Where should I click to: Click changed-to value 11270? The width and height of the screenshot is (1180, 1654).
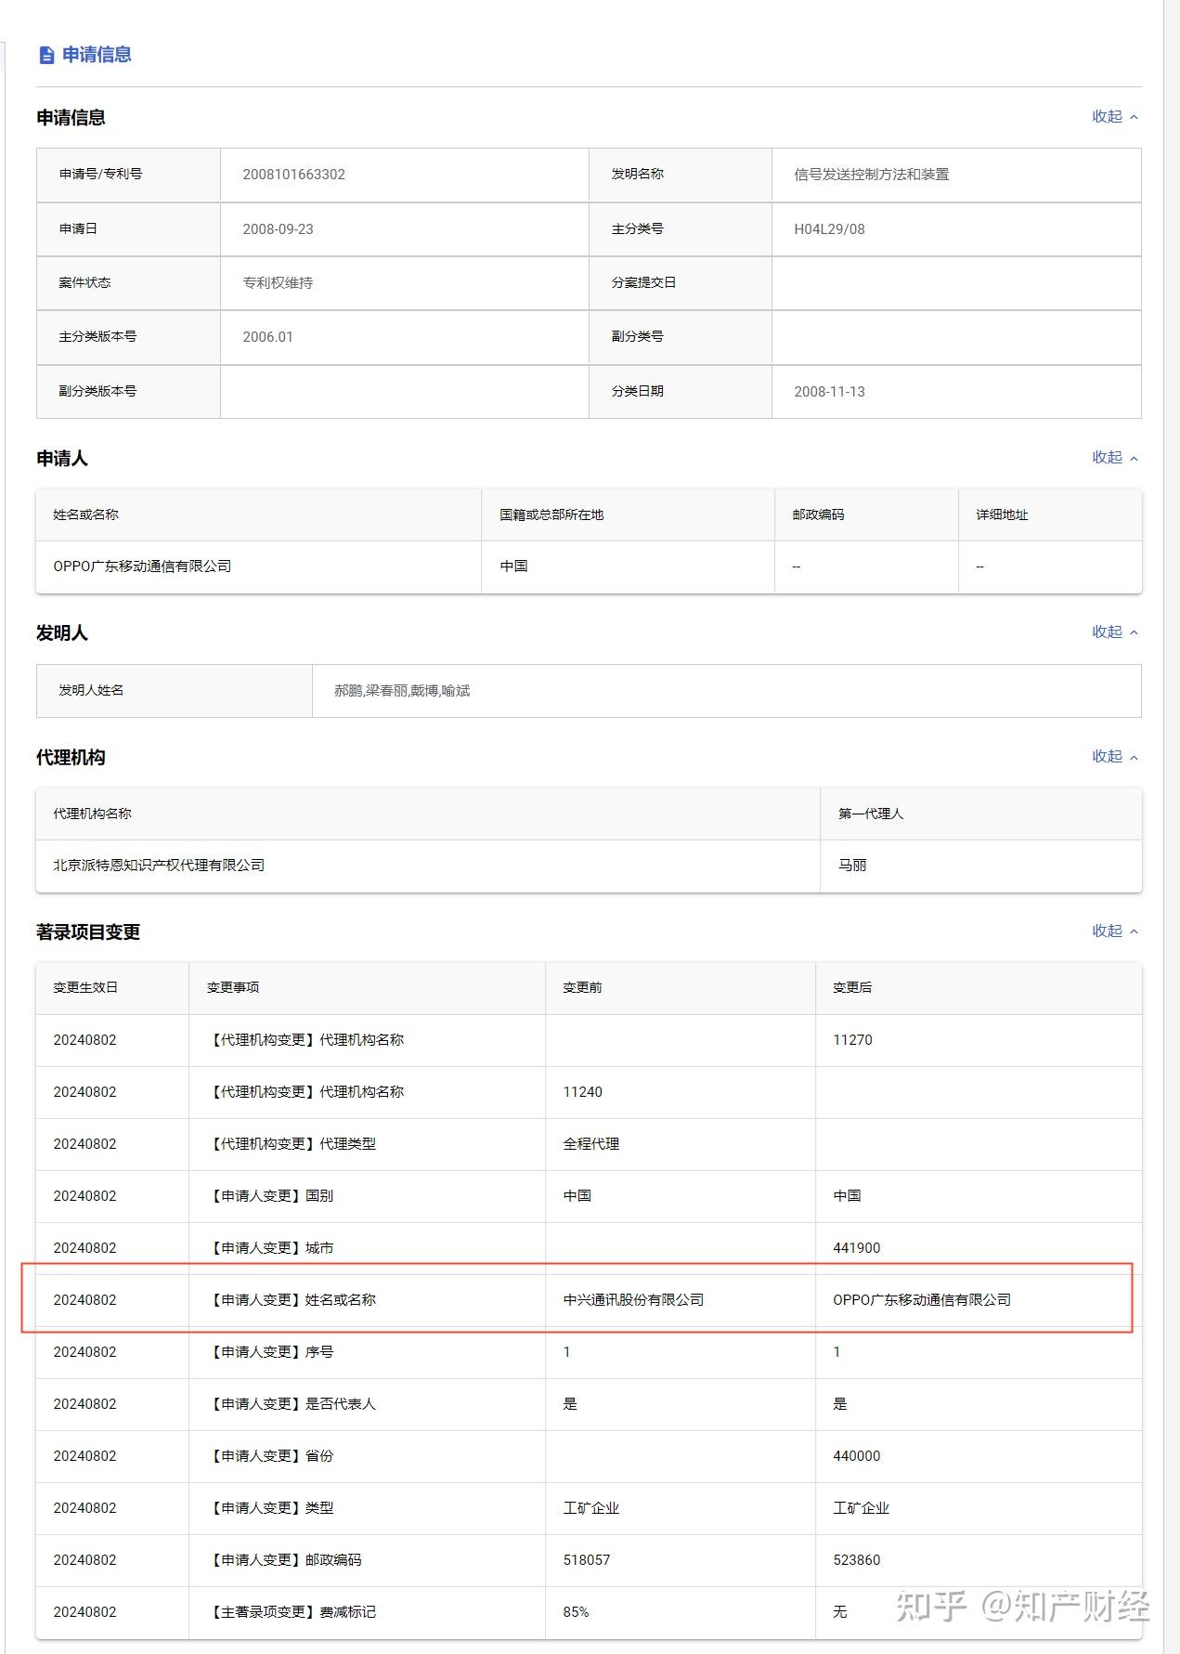pyautogui.click(x=852, y=1040)
